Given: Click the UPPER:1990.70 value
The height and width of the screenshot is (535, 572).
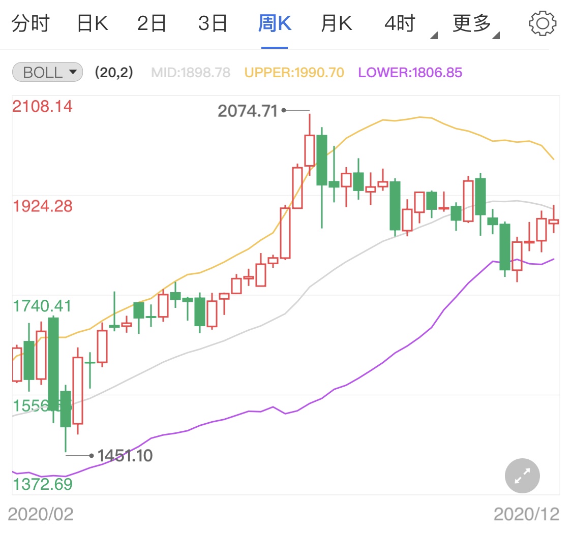Looking at the screenshot, I should click(x=294, y=73).
